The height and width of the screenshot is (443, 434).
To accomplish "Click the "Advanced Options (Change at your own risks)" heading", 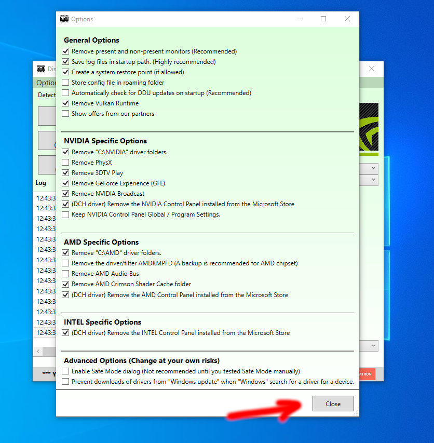I will [142, 360].
